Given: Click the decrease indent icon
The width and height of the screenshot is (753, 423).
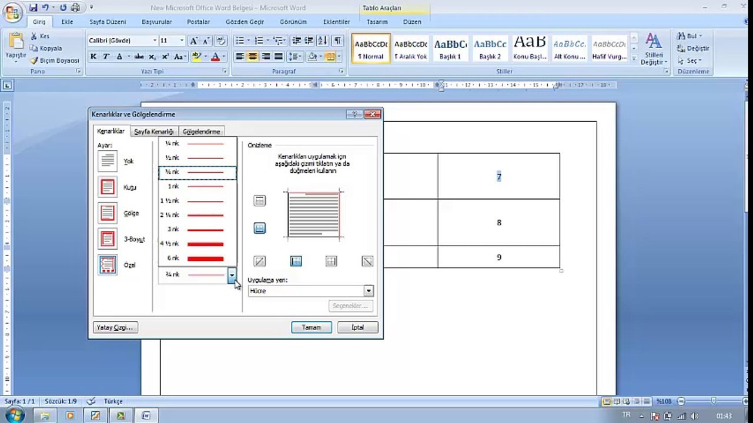Looking at the screenshot, I should click(x=296, y=41).
